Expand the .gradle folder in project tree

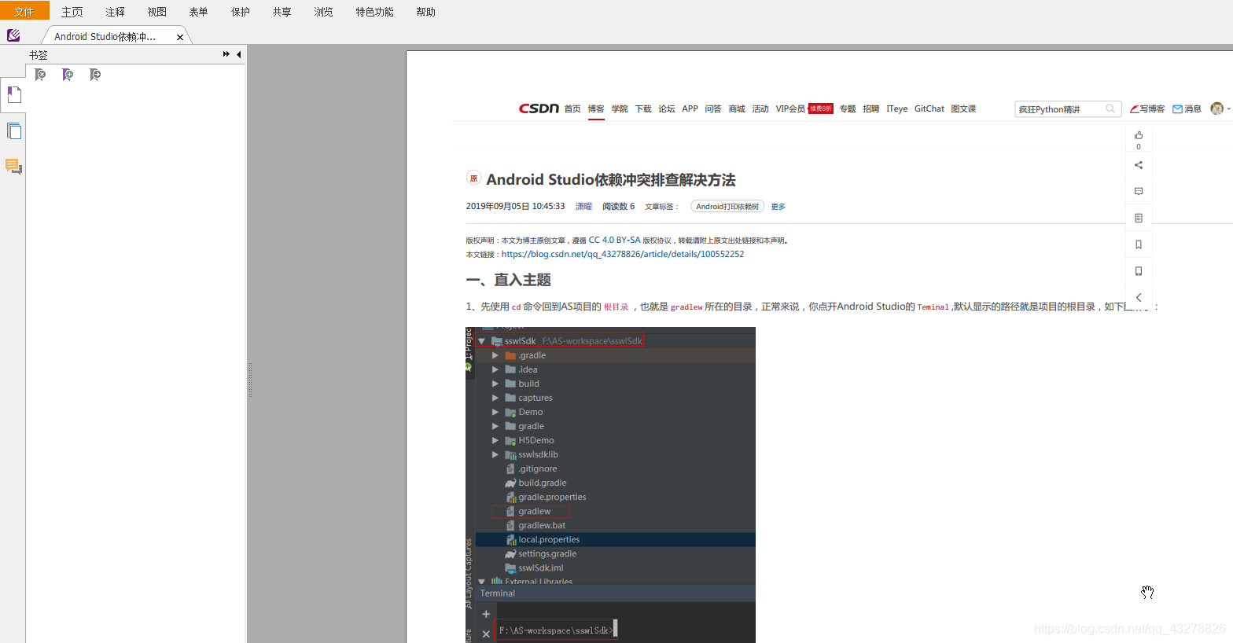pyautogui.click(x=495, y=355)
